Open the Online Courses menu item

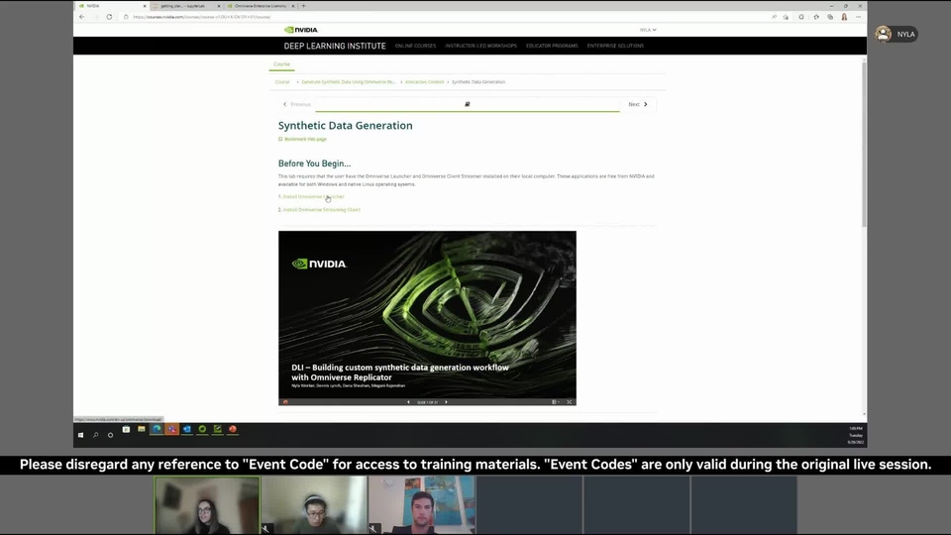415,47
